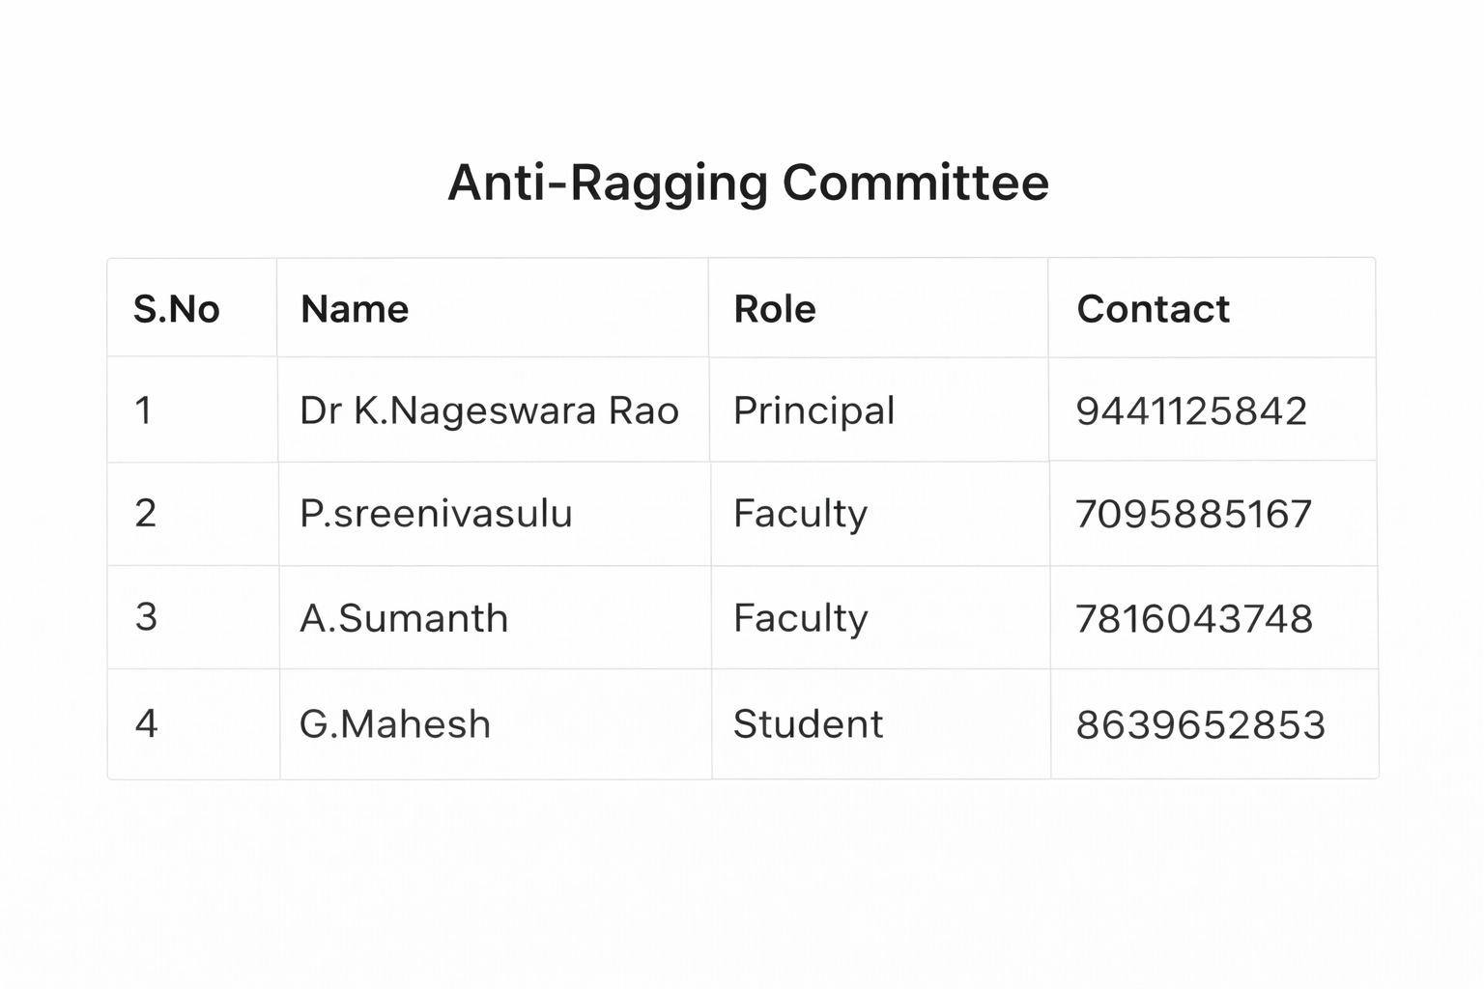Click the Faculty role for P.sreenivasulu
This screenshot has width=1484, height=989.
click(x=800, y=513)
